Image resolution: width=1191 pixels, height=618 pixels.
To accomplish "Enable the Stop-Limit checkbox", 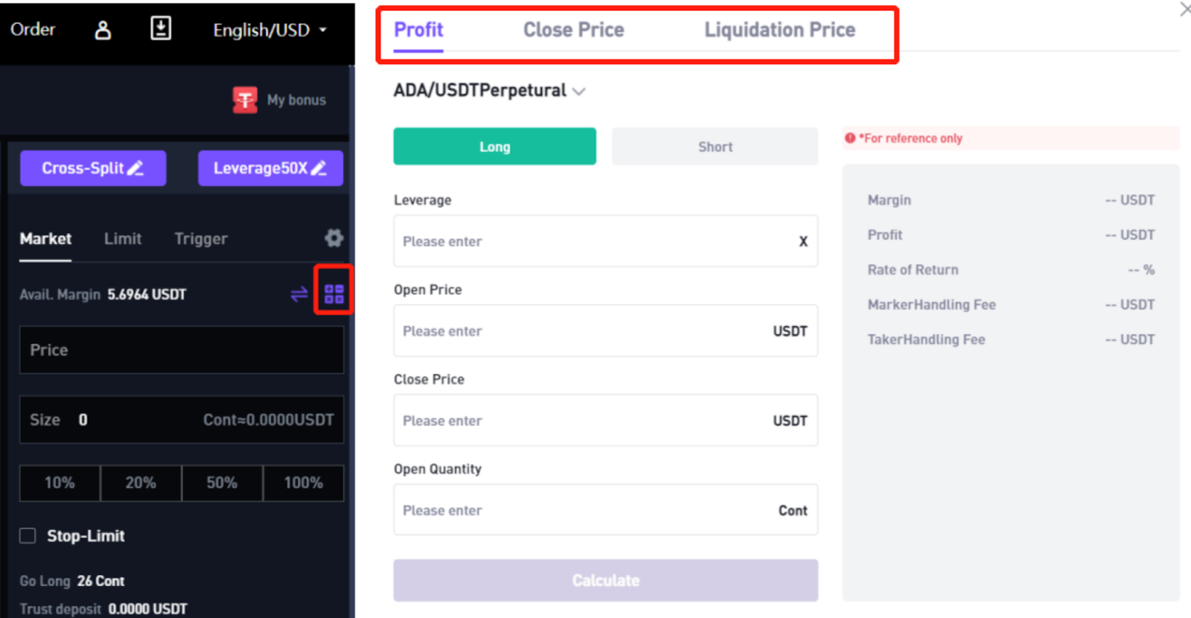I will point(28,536).
